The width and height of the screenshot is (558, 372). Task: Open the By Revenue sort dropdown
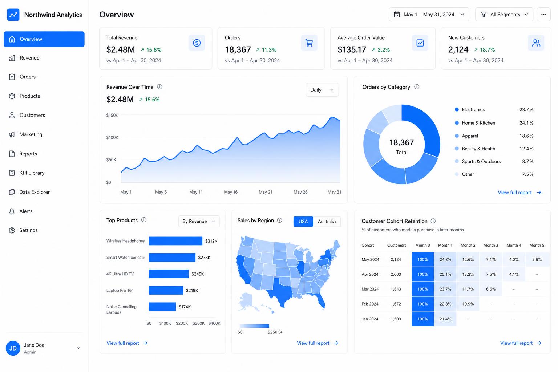click(199, 221)
